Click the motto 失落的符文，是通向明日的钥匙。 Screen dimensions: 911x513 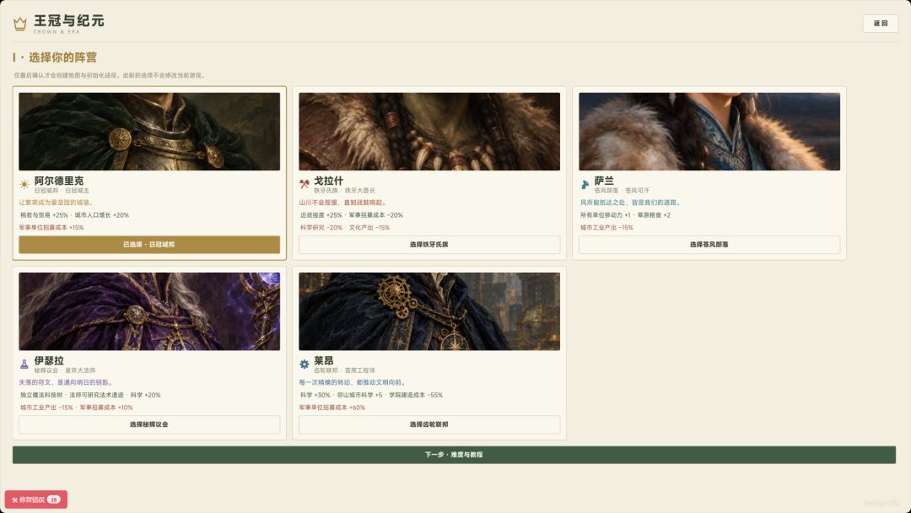pos(67,382)
